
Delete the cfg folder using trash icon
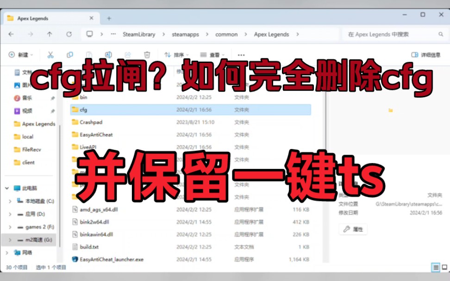[x=147, y=55]
